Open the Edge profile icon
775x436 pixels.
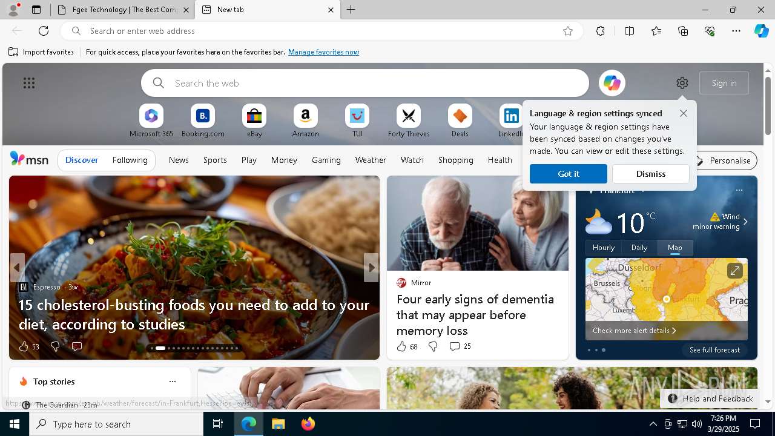click(x=13, y=10)
